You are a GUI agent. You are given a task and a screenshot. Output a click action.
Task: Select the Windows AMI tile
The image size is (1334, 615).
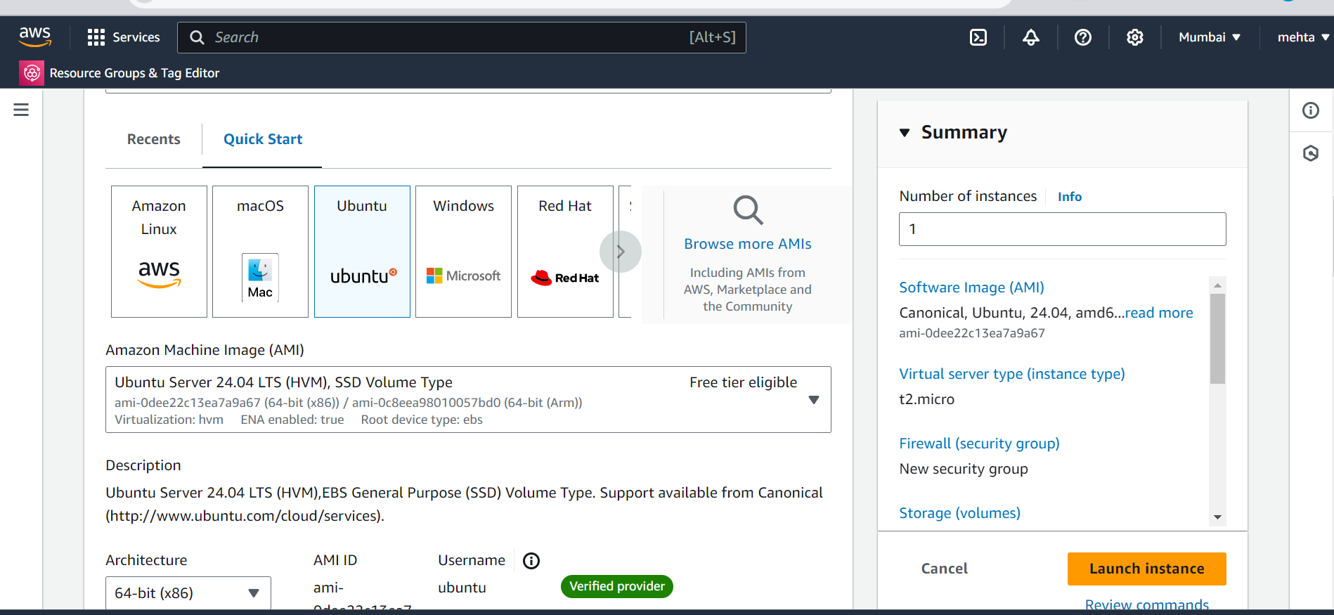(x=463, y=252)
